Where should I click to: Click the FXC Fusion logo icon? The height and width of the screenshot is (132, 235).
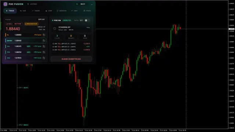pyautogui.click(x=6, y=4)
